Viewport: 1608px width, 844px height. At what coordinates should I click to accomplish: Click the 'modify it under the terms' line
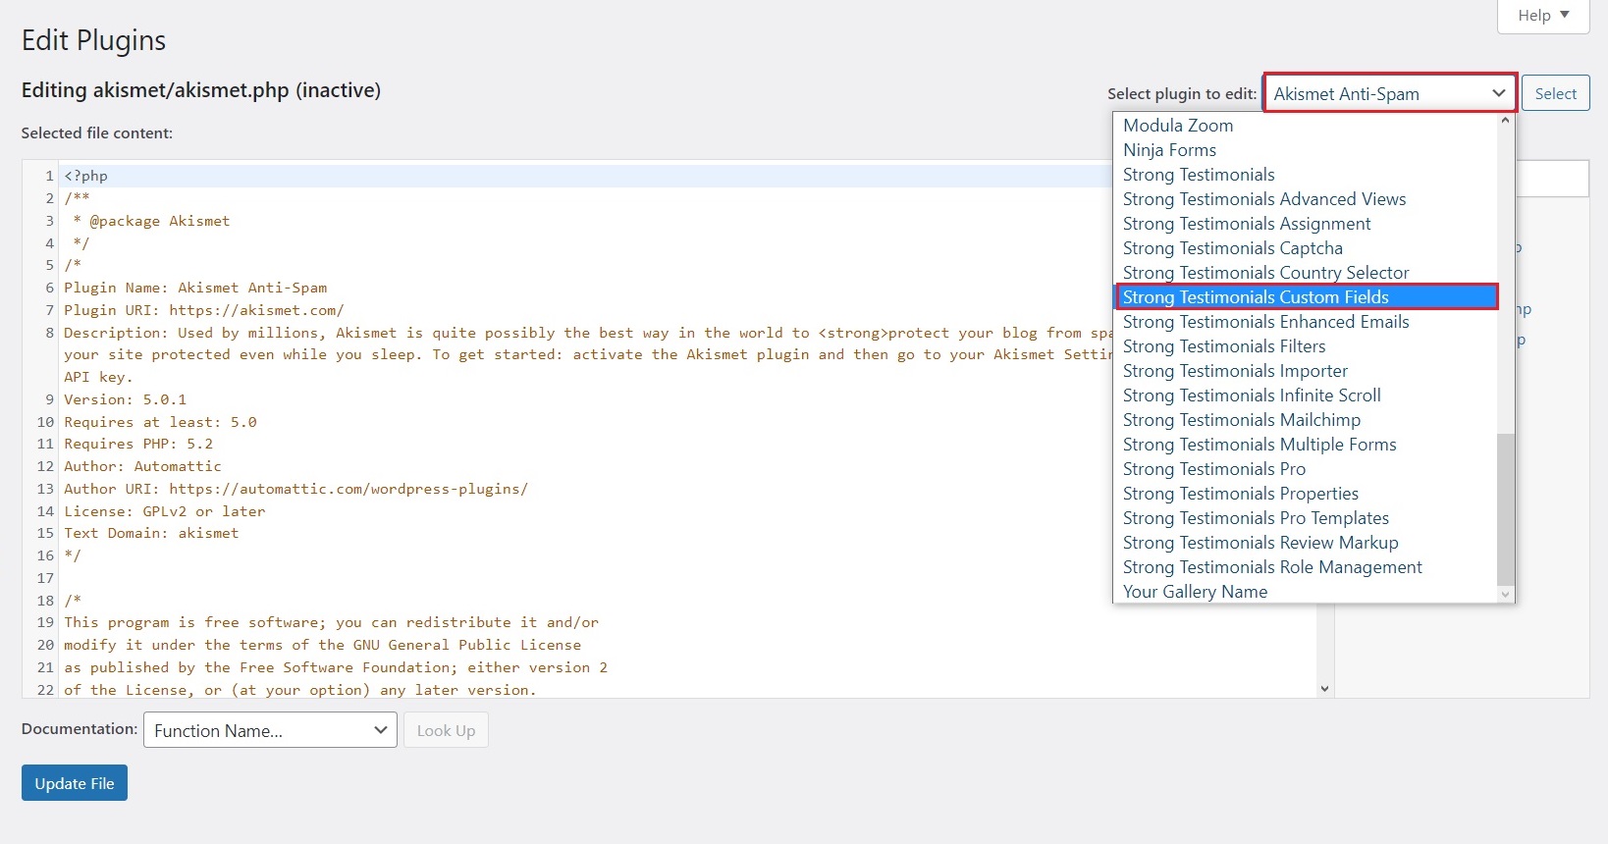[322, 645]
